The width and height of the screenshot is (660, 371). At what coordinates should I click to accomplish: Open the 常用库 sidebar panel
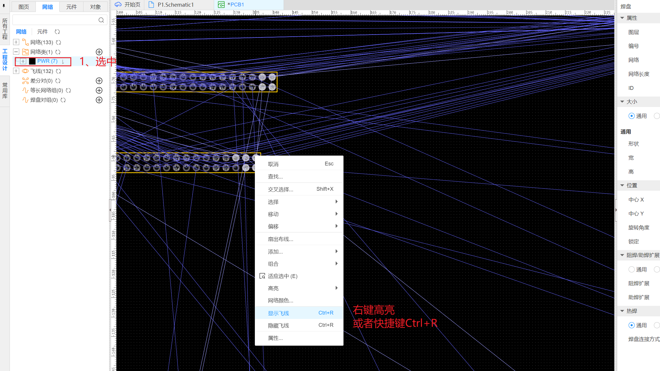[5, 91]
